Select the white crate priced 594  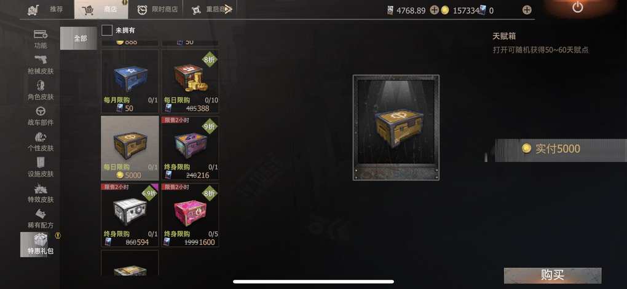point(130,215)
